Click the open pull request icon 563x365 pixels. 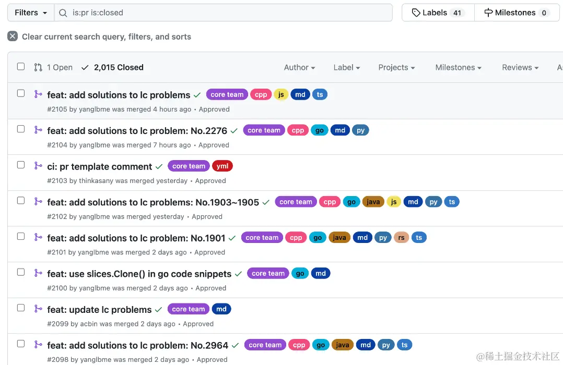pyautogui.click(x=38, y=67)
